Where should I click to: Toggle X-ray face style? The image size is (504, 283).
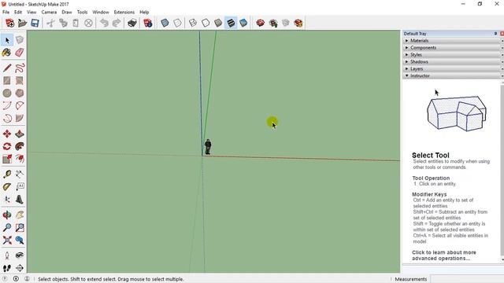(x=165, y=23)
